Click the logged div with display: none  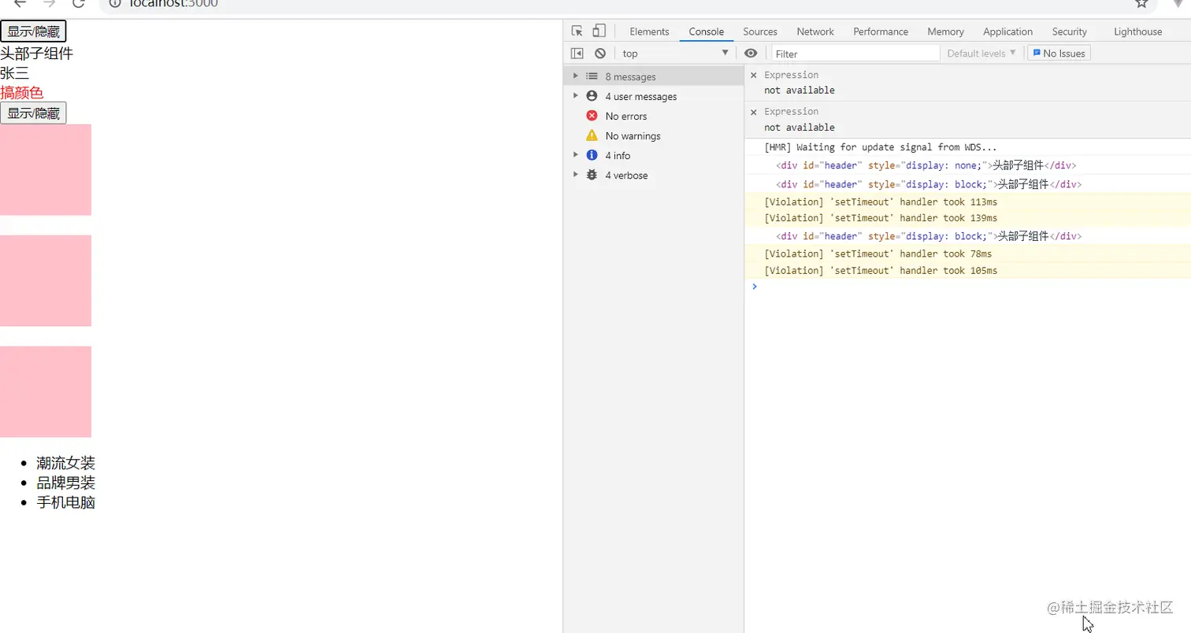[926, 165]
